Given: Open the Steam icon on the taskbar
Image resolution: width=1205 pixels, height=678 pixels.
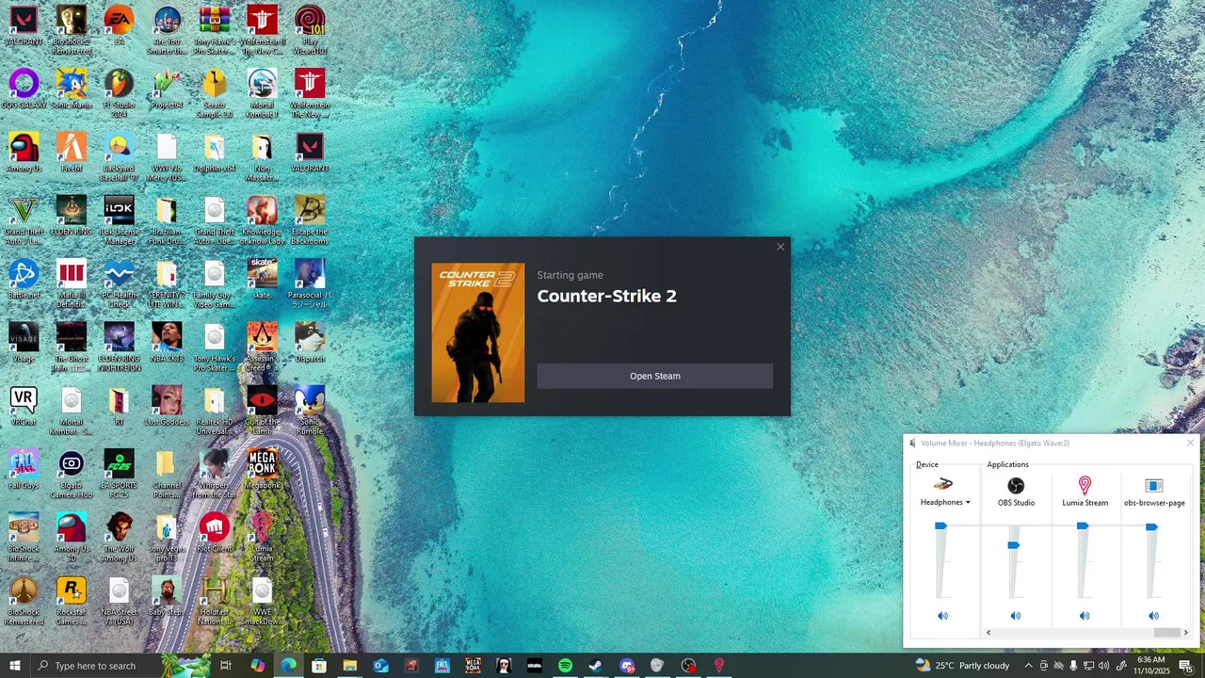Looking at the screenshot, I should (x=595, y=666).
